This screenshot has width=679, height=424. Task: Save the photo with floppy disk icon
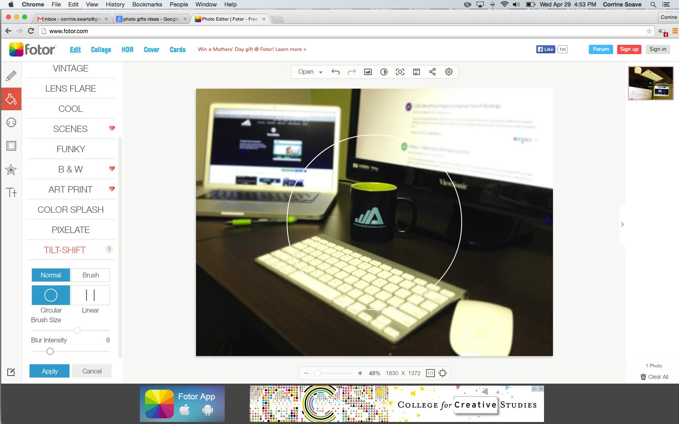pos(416,72)
